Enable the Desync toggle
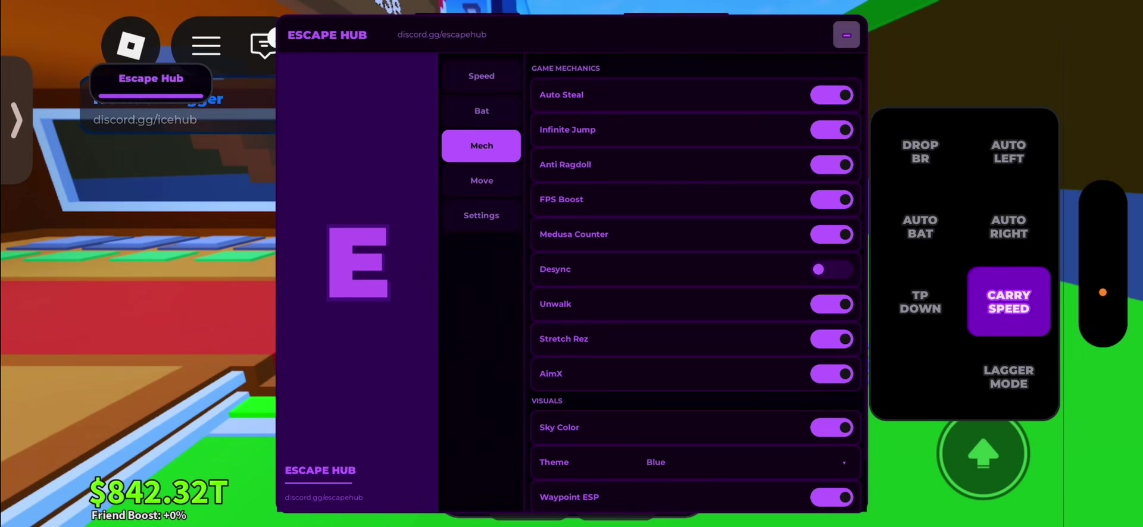The image size is (1143, 527). pyautogui.click(x=832, y=269)
